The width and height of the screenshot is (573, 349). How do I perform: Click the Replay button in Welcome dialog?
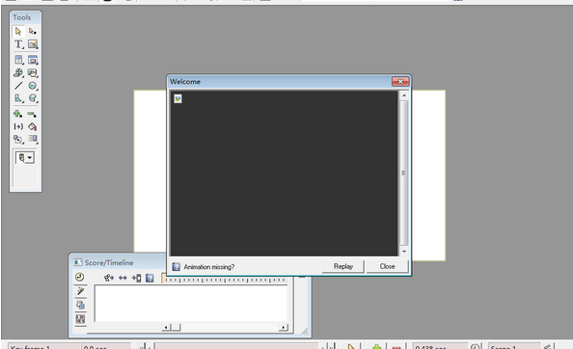pyautogui.click(x=342, y=266)
